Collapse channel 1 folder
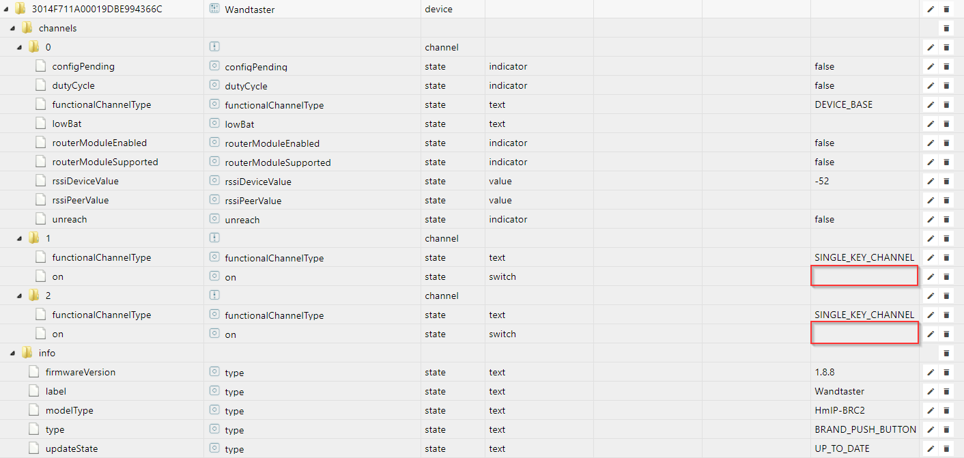The height and width of the screenshot is (458, 964). point(20,239)
